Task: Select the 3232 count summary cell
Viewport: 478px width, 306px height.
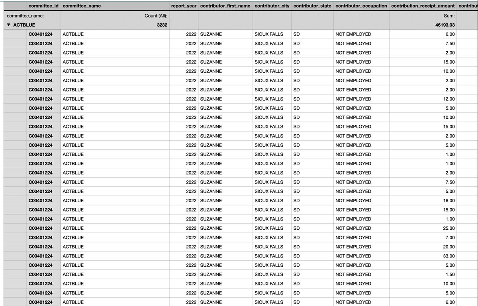Action: (x=161, y=25)
